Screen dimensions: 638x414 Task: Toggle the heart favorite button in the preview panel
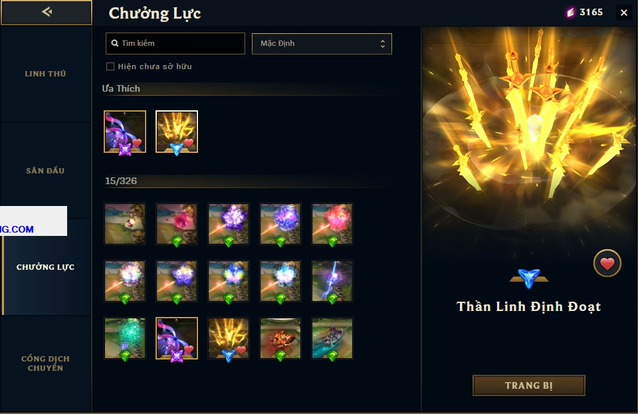pos(607,264)
